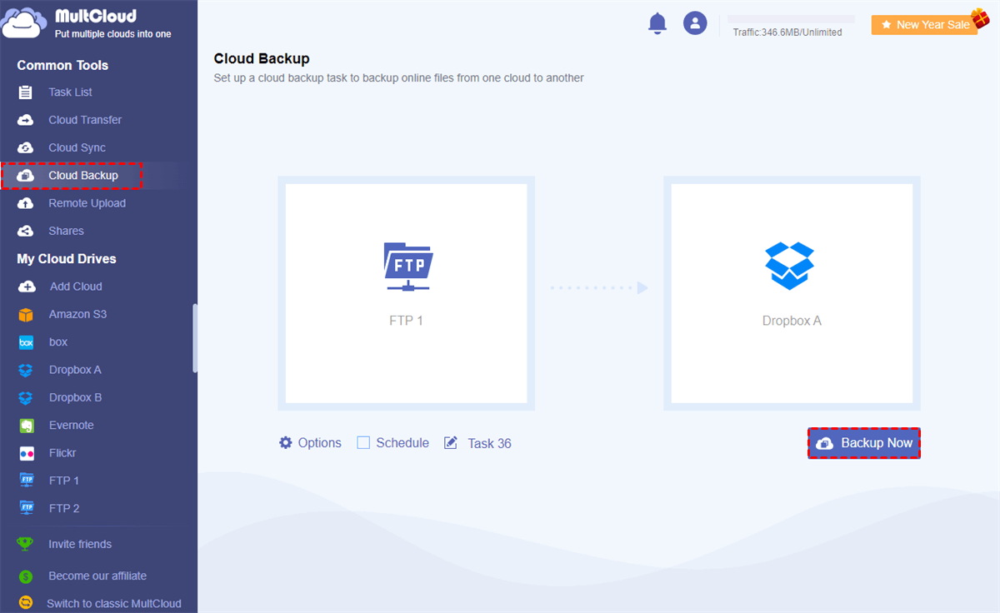
Task: Open the user account avatar
Action: tap(695, 23)
